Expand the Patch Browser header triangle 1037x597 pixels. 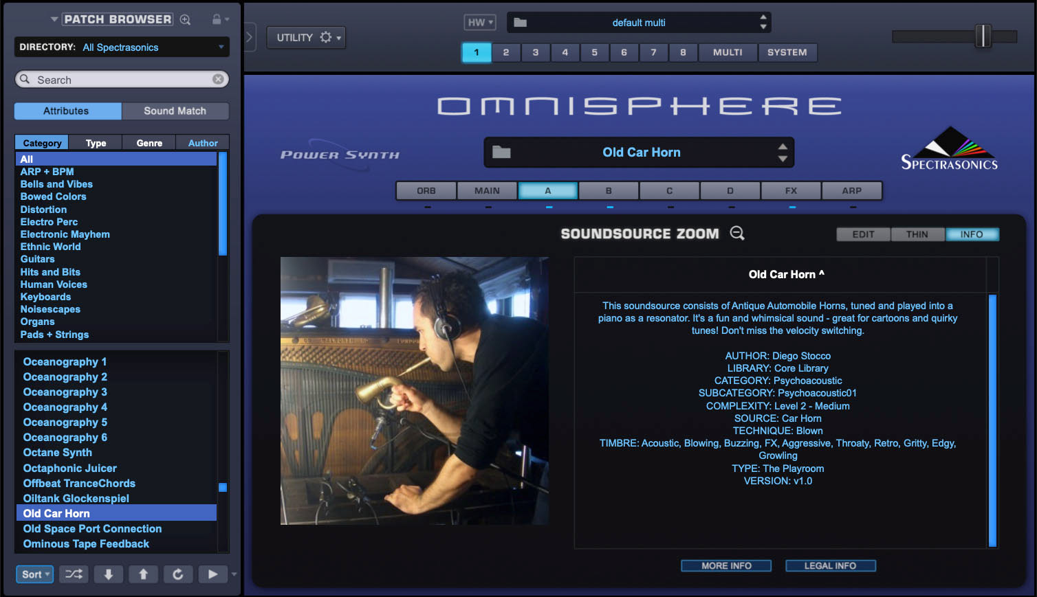(54, 19)
